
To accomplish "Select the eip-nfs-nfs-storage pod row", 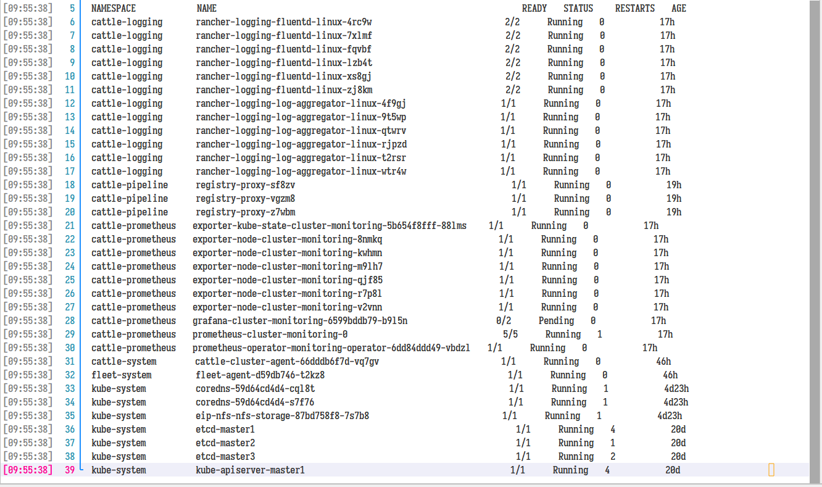I will coord(282,415).
